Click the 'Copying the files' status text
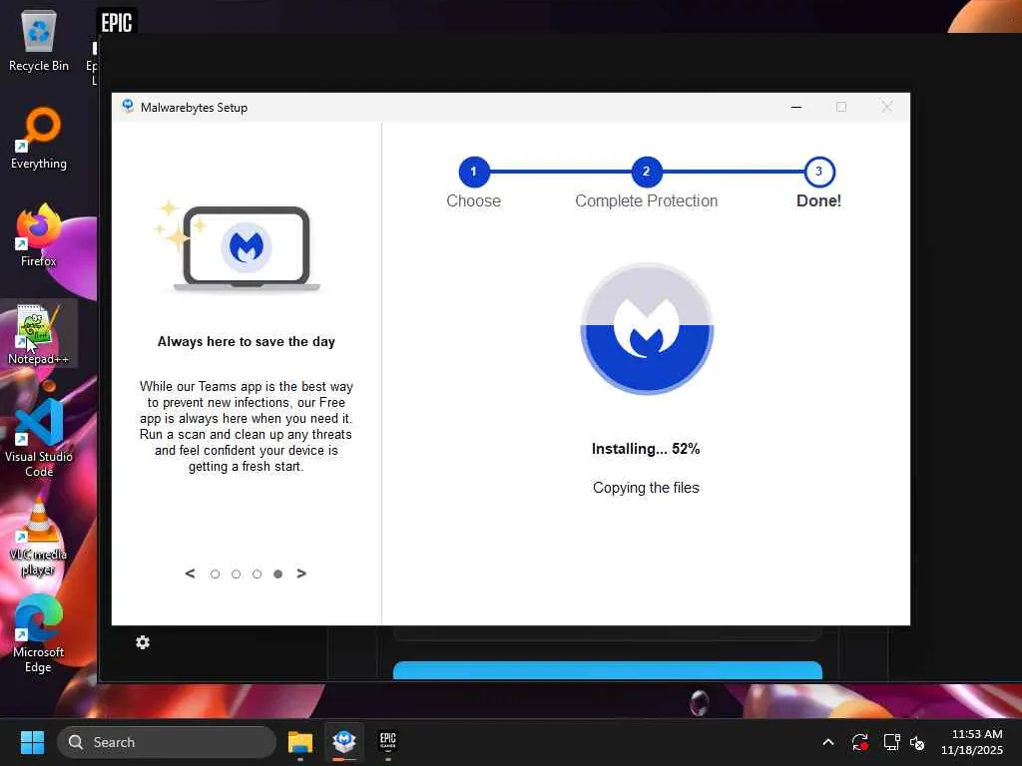The width and height of the screenshot is (1022, 766). (646, 487)
